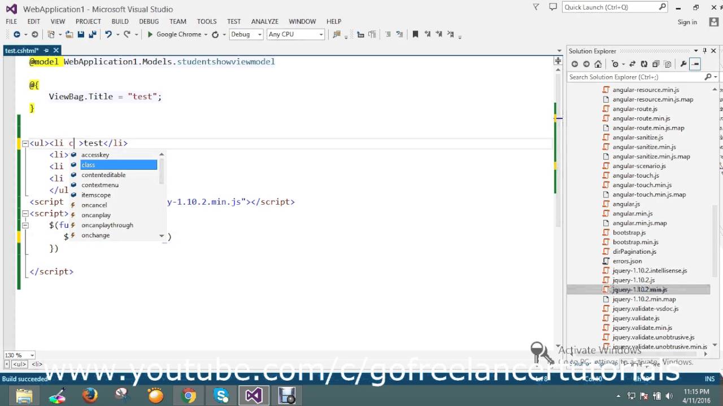Toggle pin on test.cshtml tab
This screenshot has width=723, height=406.
pyautogui.click(x=47, y=51)
